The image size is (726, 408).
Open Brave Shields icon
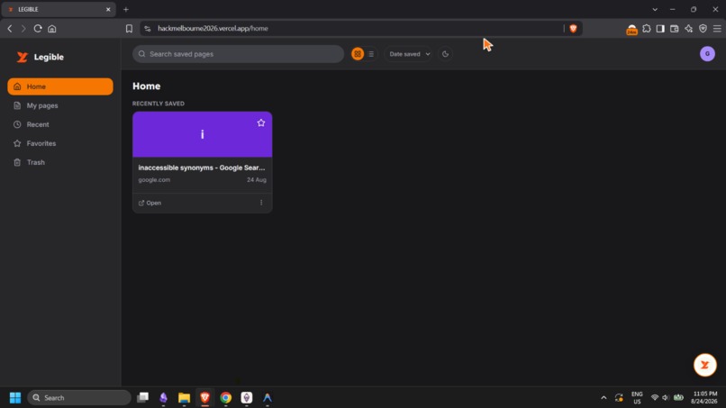click(573, 29)
